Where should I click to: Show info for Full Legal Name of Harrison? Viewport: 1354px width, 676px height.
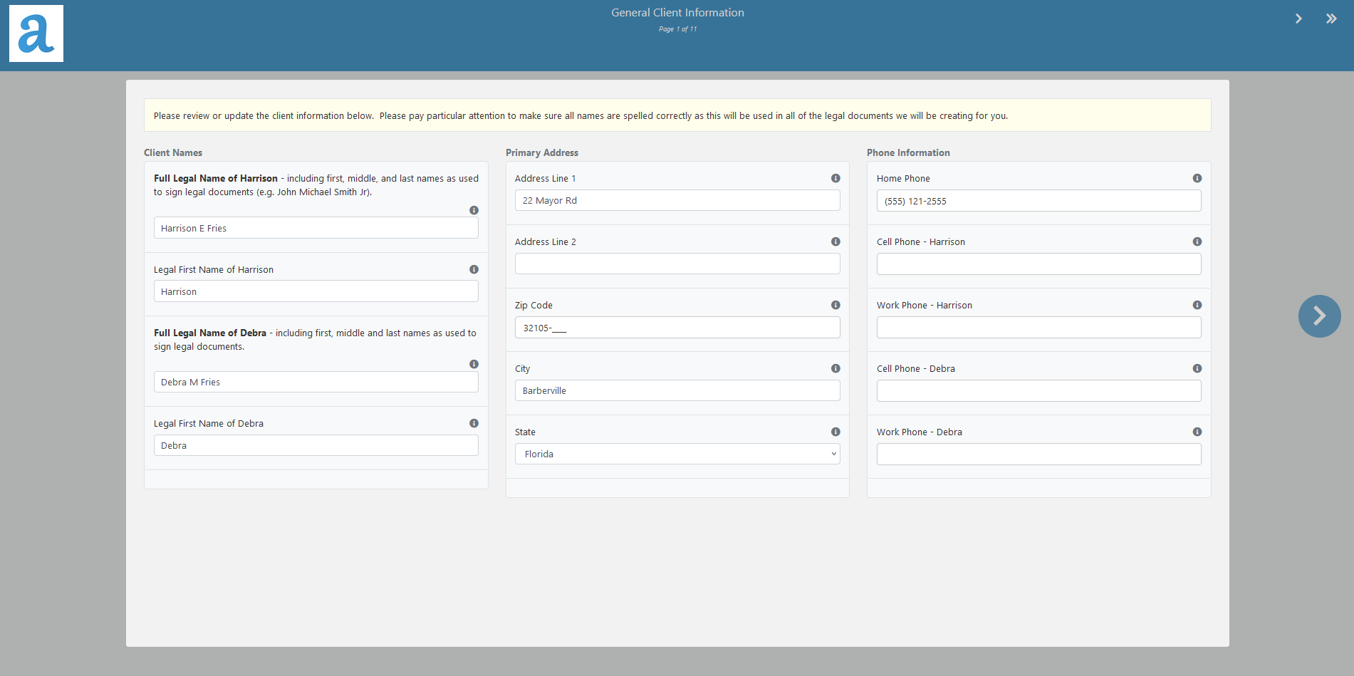[474, 210]
